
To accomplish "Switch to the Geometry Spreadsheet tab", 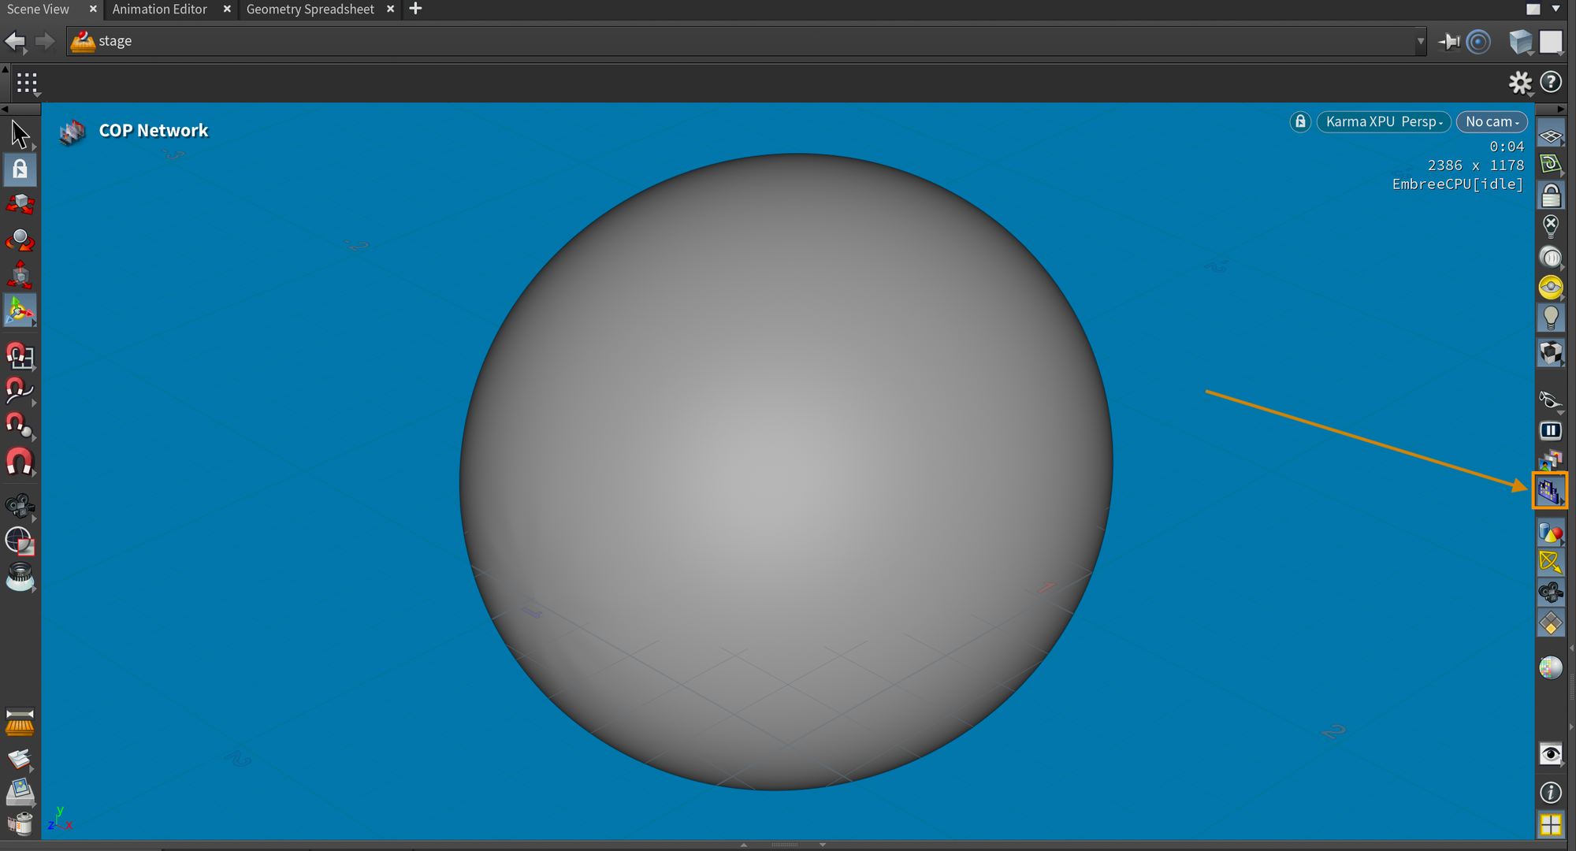I will pyautogui.click(x=310, y=9).
